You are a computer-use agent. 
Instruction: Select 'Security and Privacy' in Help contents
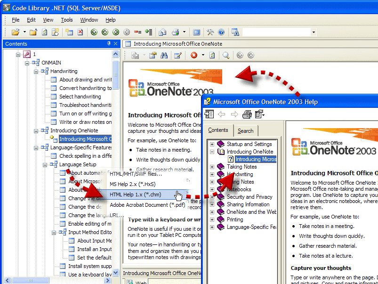tap(249, 197)
